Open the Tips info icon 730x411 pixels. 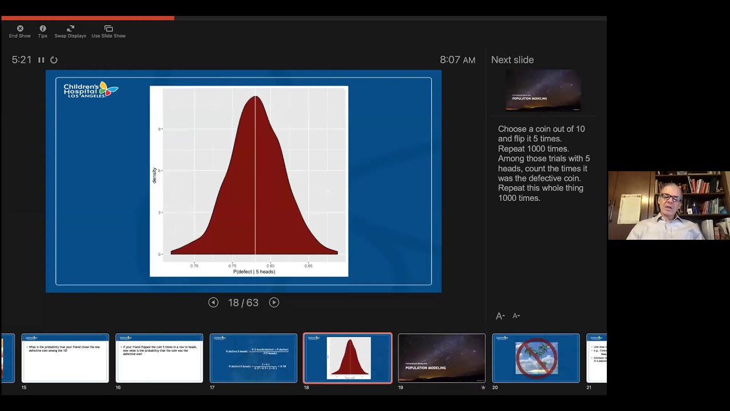click(43, 31)
